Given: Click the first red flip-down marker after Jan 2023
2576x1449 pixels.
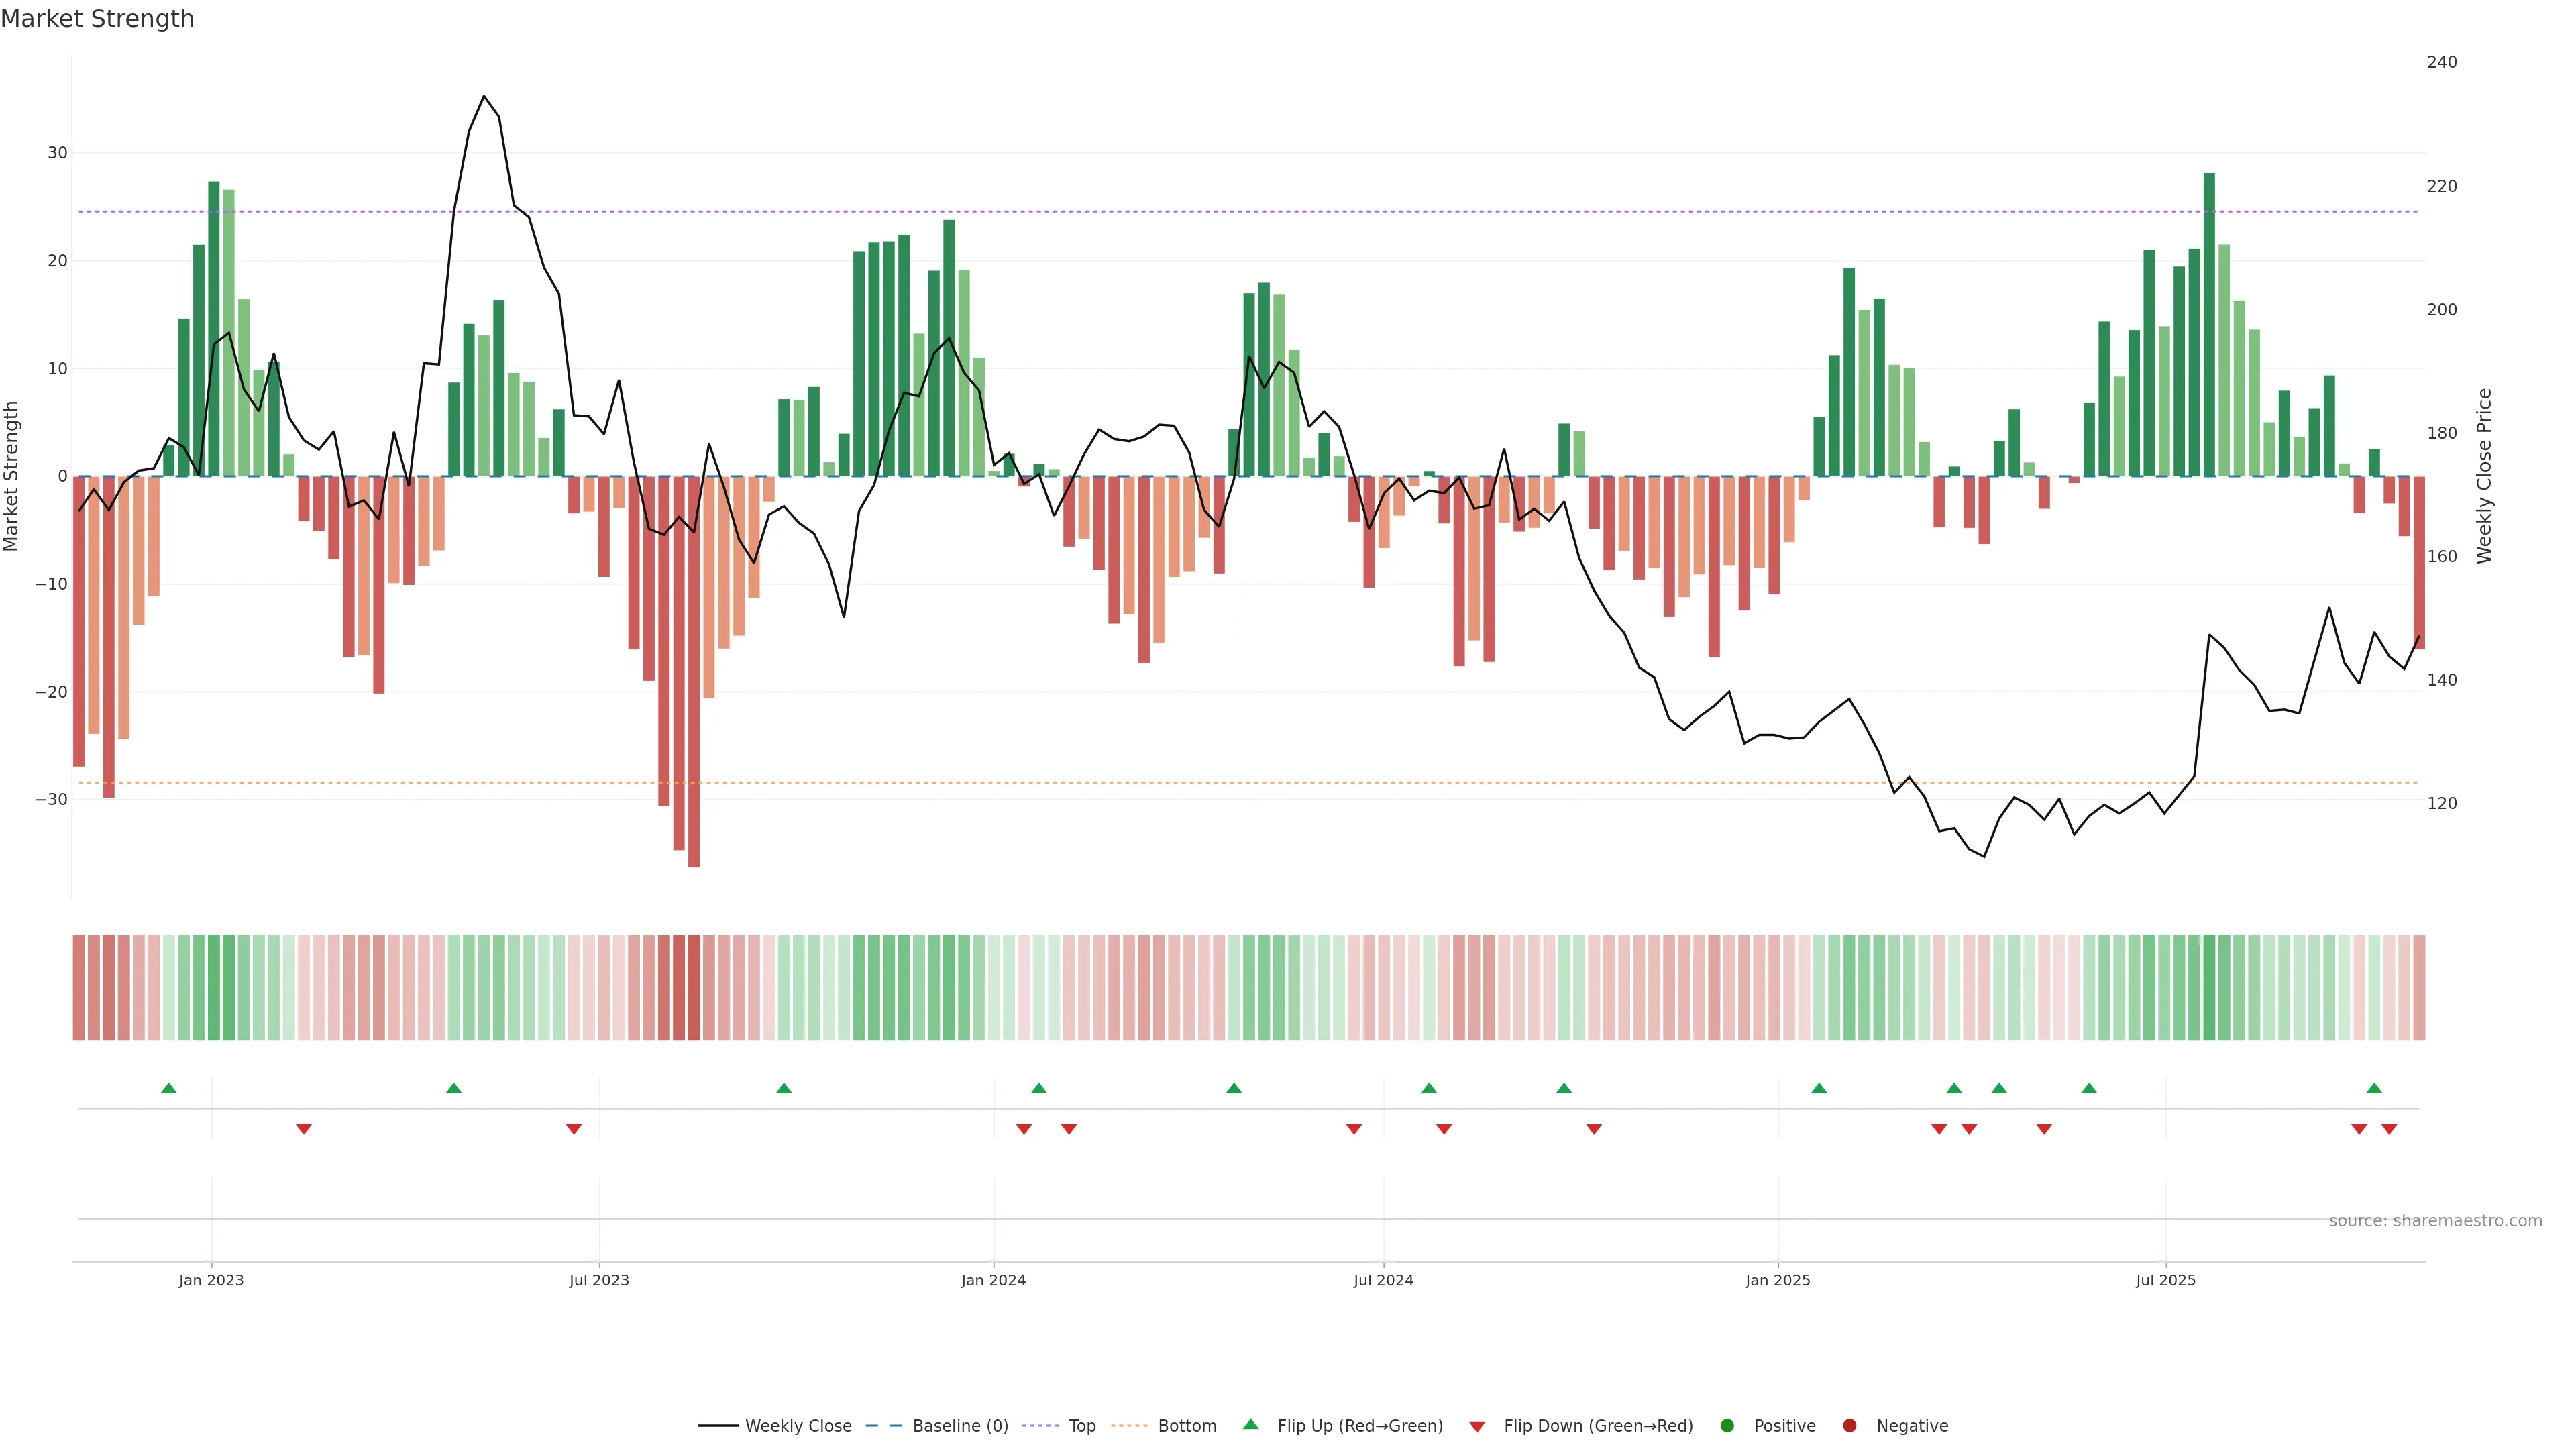Looking at the screenshot, I should point(304,1129).
